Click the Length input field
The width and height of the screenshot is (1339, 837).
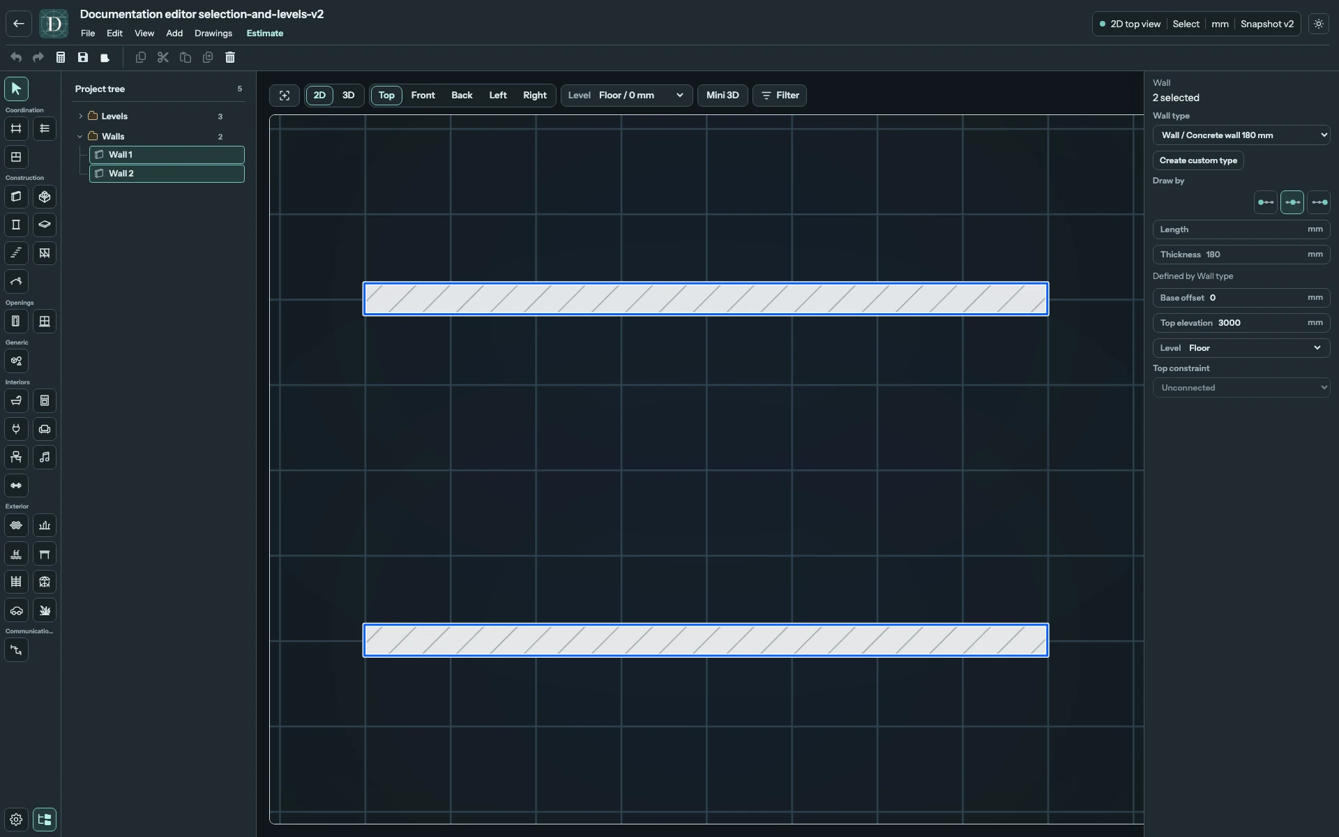pyautogui.click(x=1241, y=229)
